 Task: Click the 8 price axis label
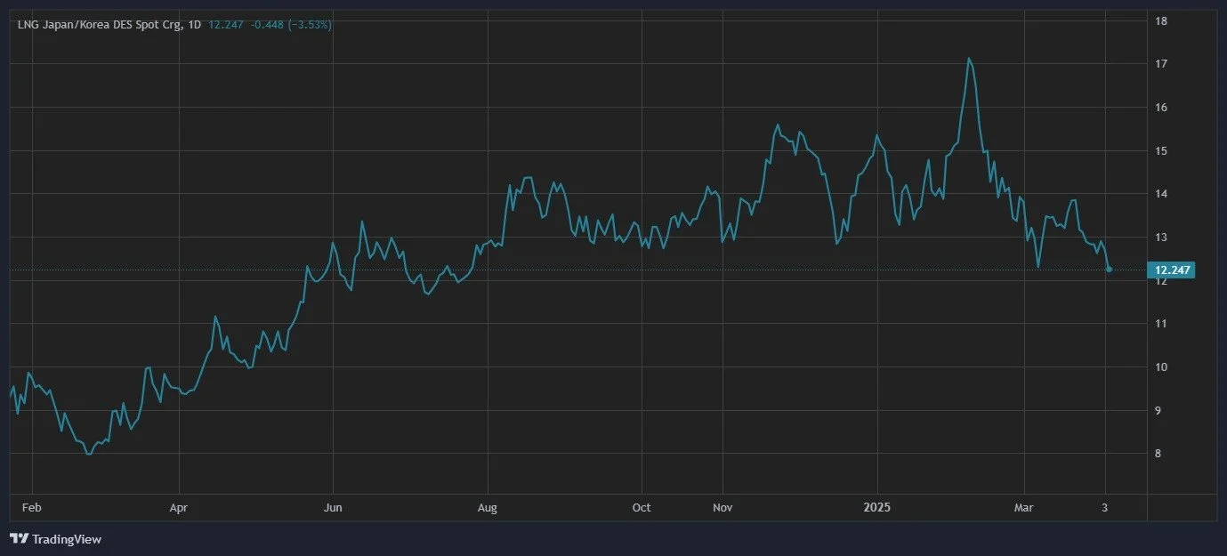pyautogui.click(x=1158, y=454)
